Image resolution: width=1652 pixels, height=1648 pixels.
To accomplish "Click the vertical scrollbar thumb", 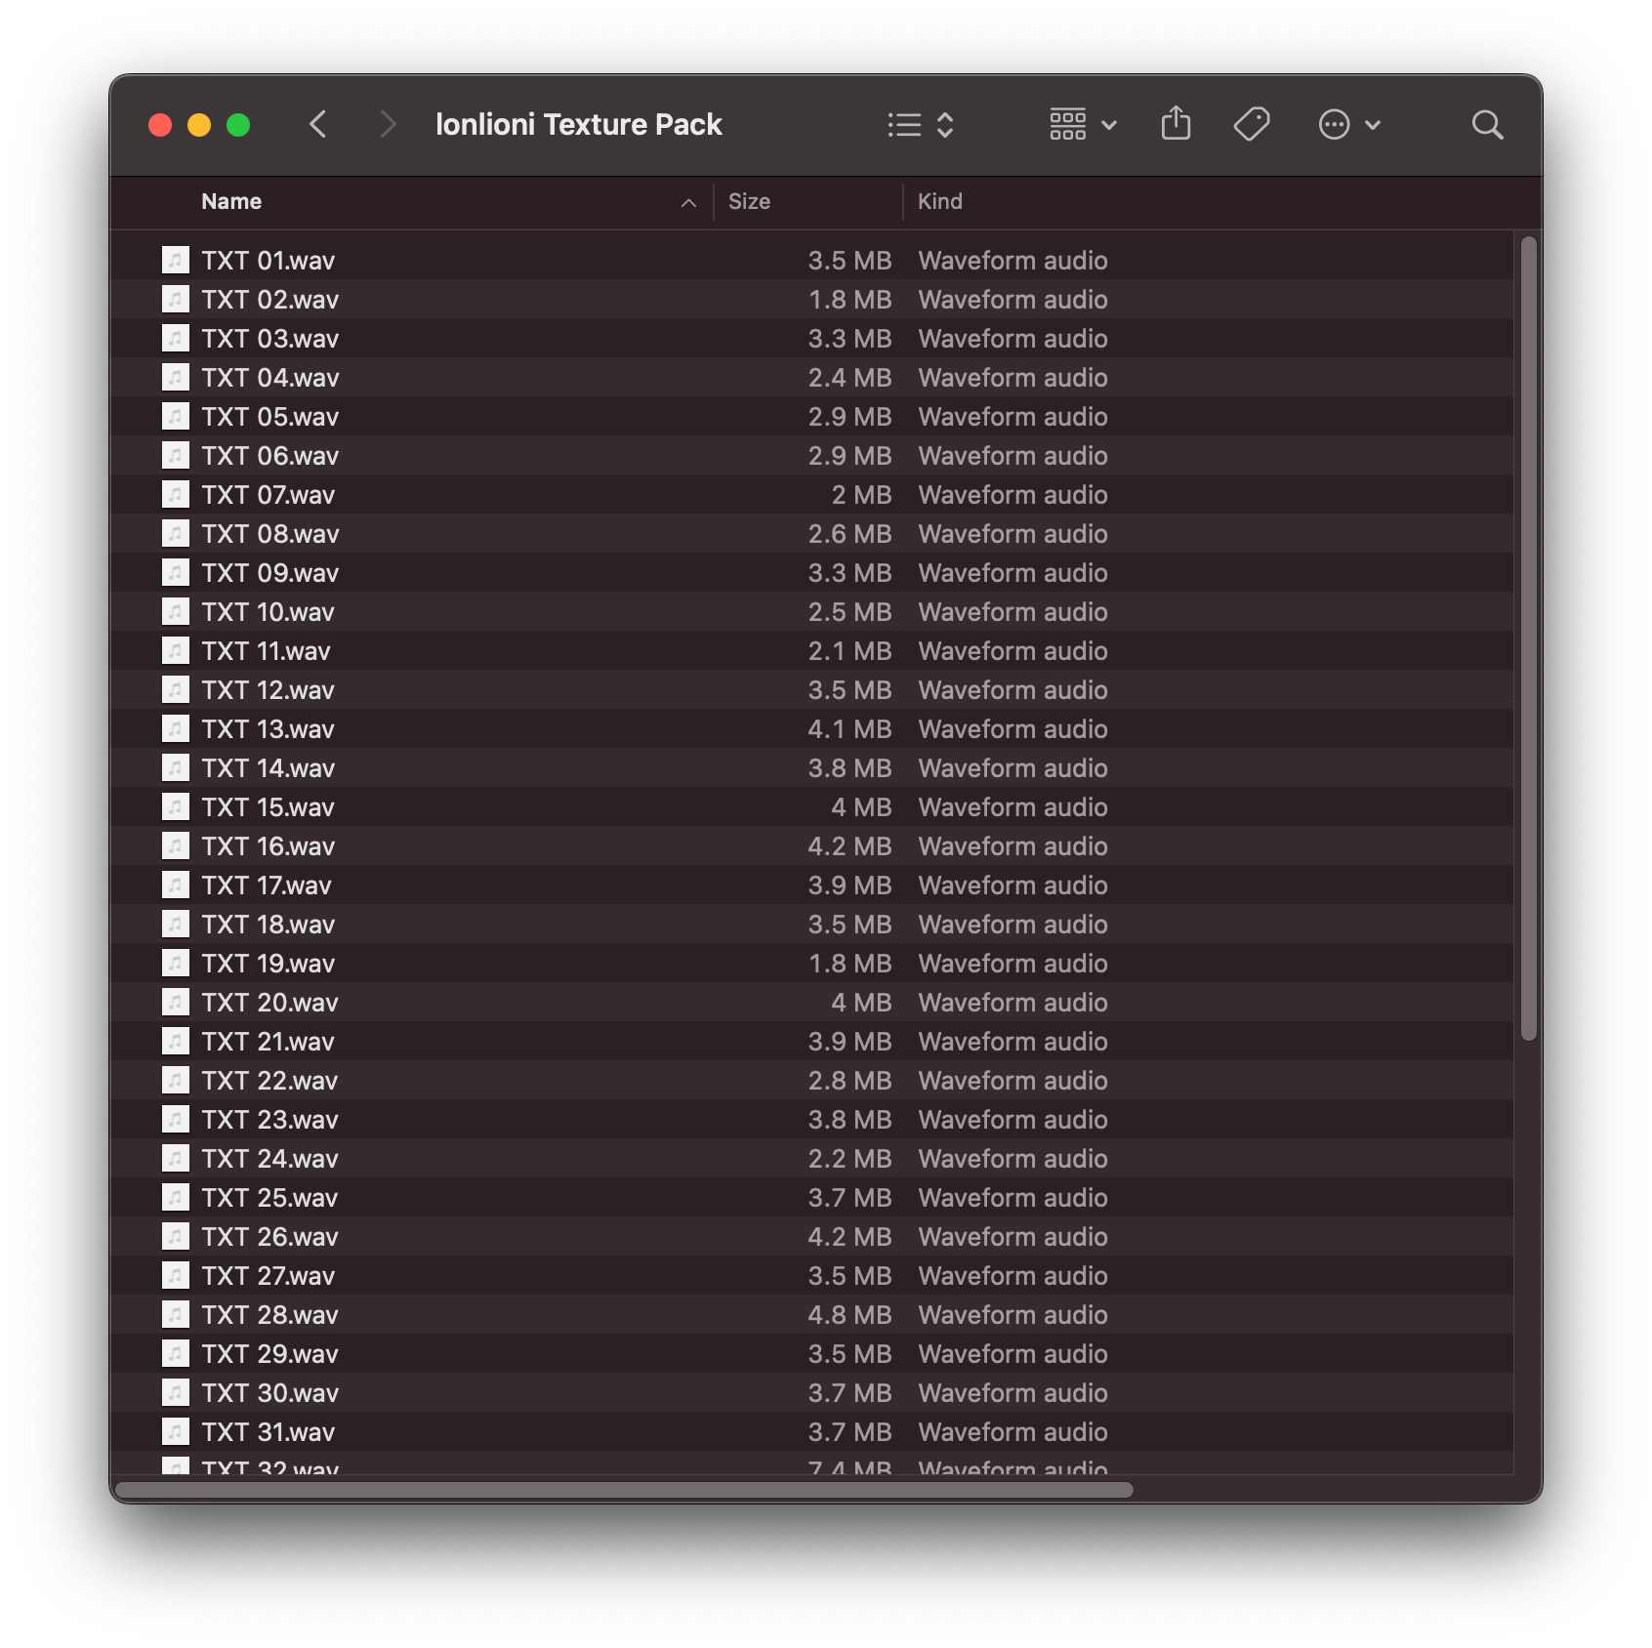I will coord(1528,639).
